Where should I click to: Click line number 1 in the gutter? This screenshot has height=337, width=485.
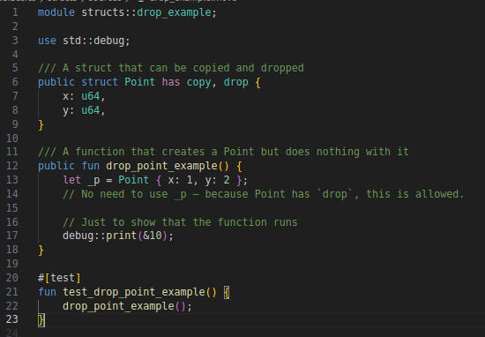tap(15, 12)
